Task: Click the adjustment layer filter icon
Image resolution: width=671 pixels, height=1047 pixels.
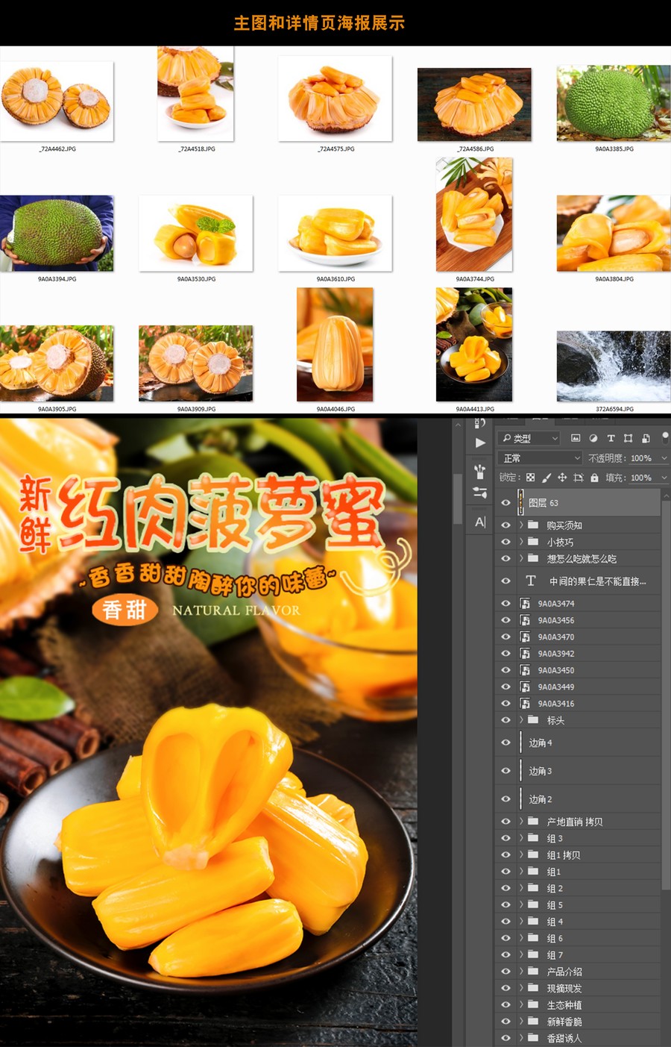Action: point(593,438)
